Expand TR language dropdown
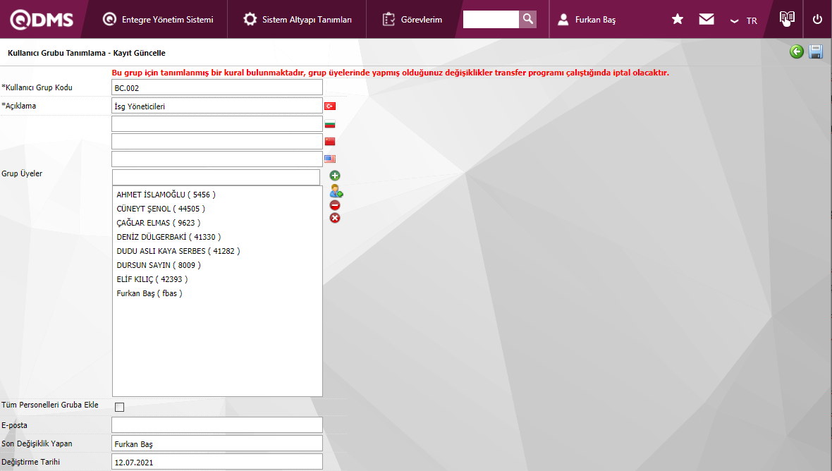The height and width of the screenshot is (471, 832). [744, 20]
